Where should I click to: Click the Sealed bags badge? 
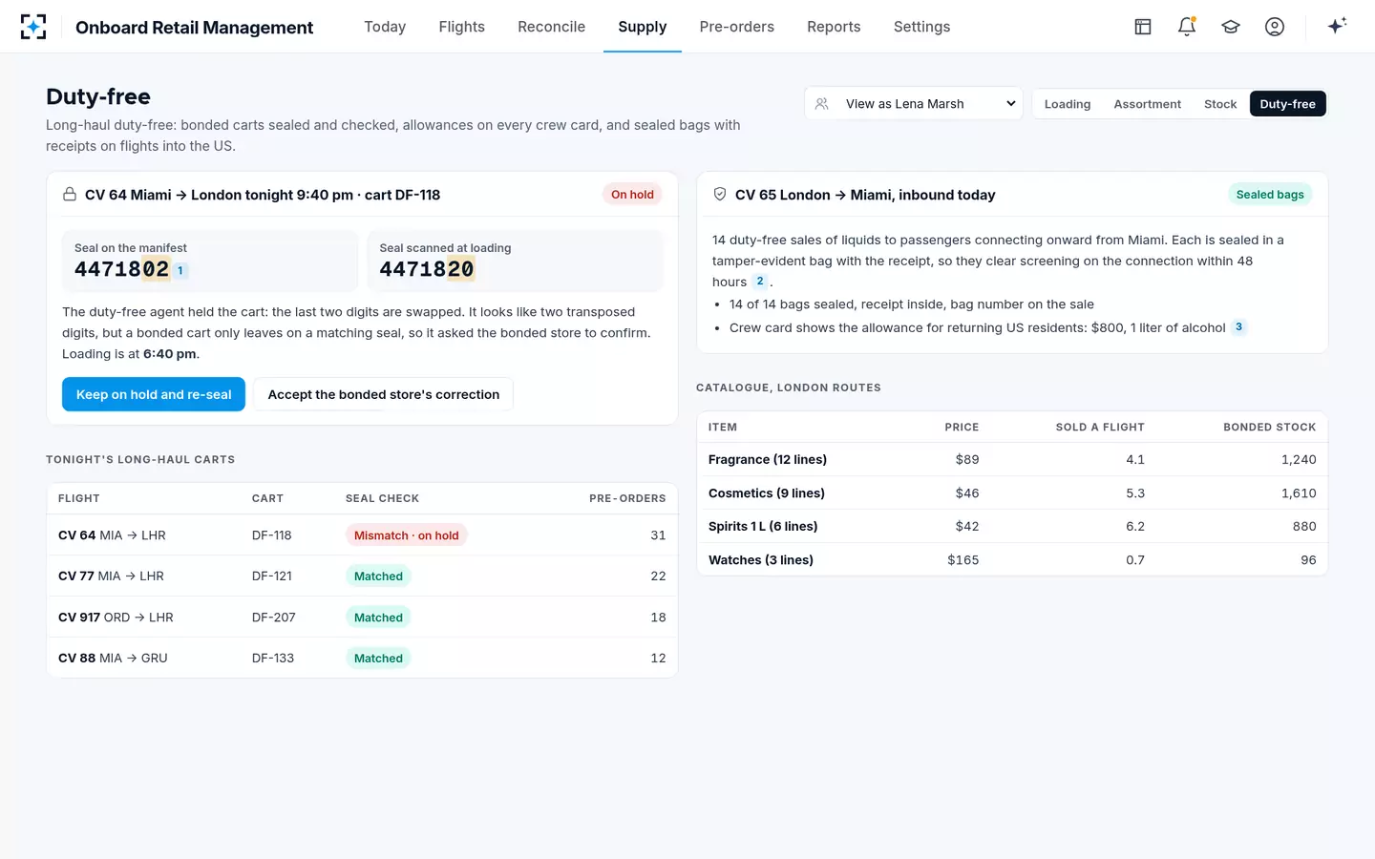1270,195
